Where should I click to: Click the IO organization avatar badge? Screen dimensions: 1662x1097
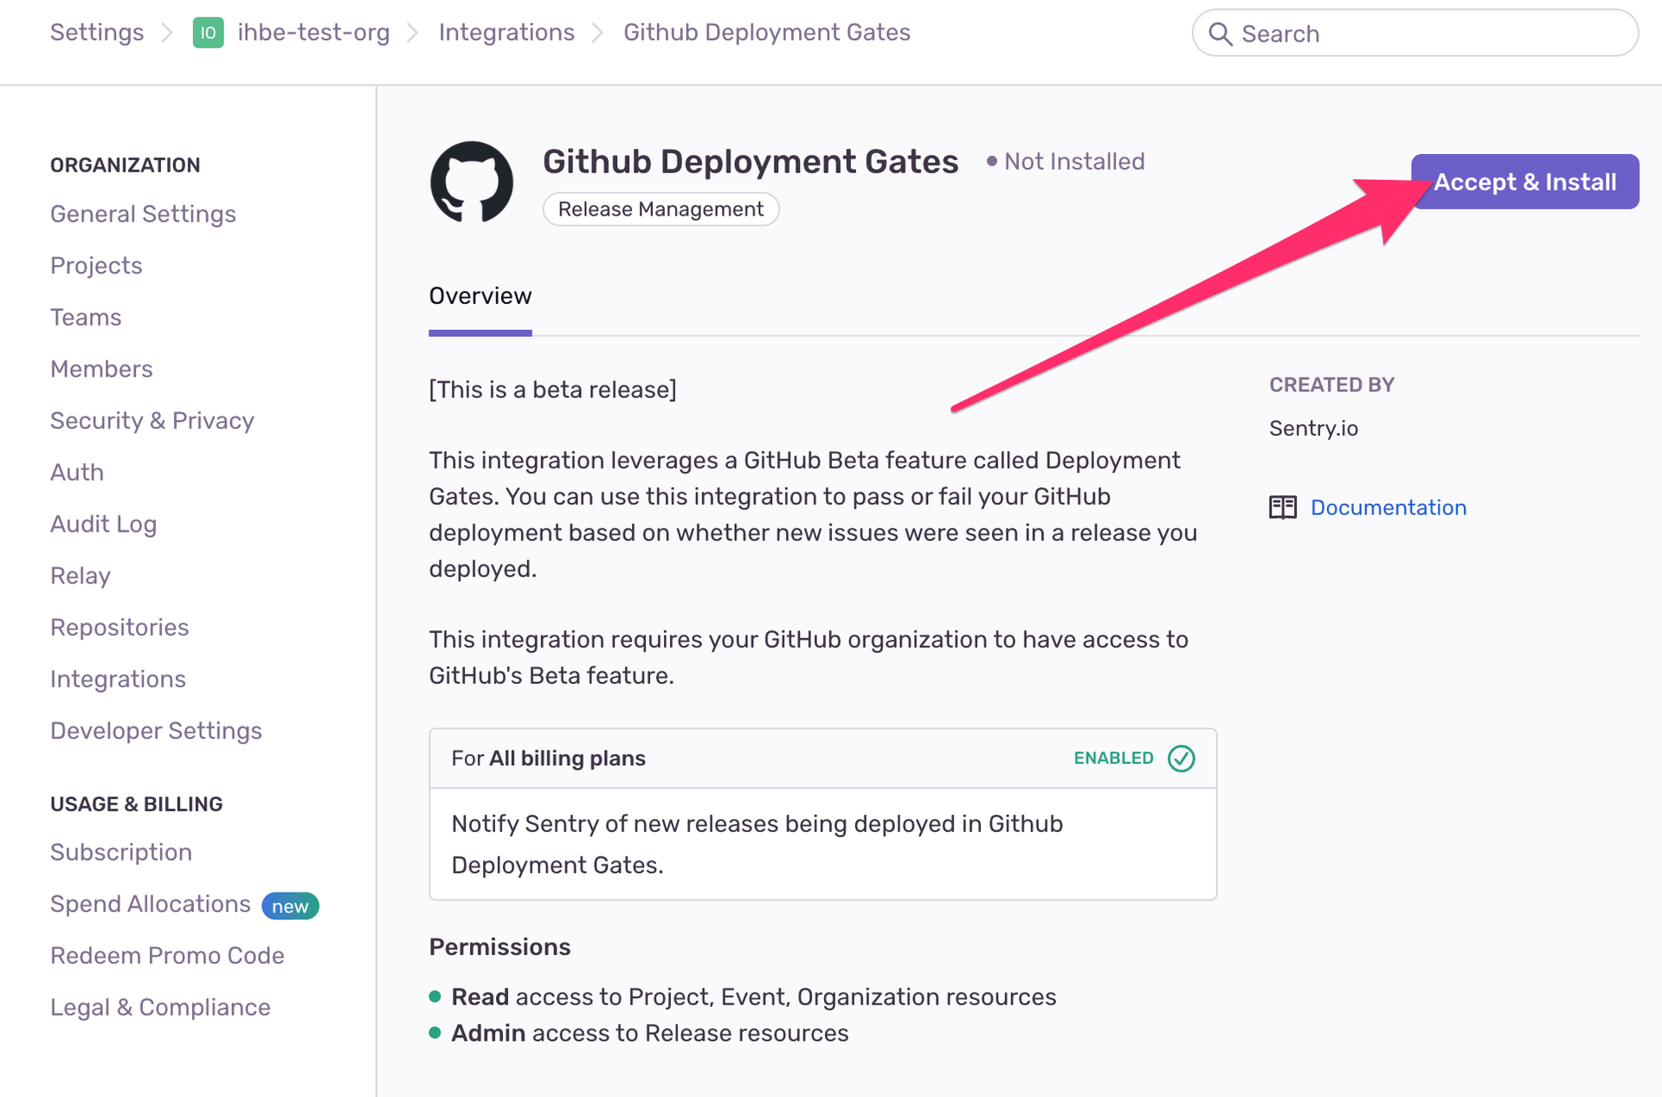tap(208, 34)
